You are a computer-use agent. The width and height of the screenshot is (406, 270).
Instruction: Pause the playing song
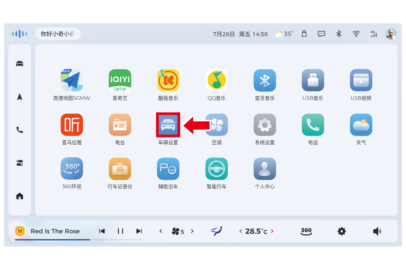(x=120, y=231)
